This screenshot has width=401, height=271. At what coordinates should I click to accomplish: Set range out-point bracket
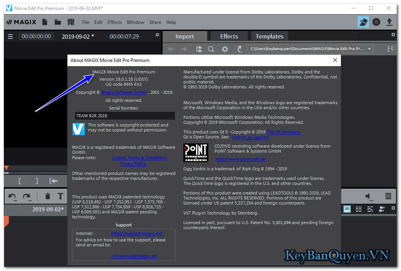pos(37,181)
